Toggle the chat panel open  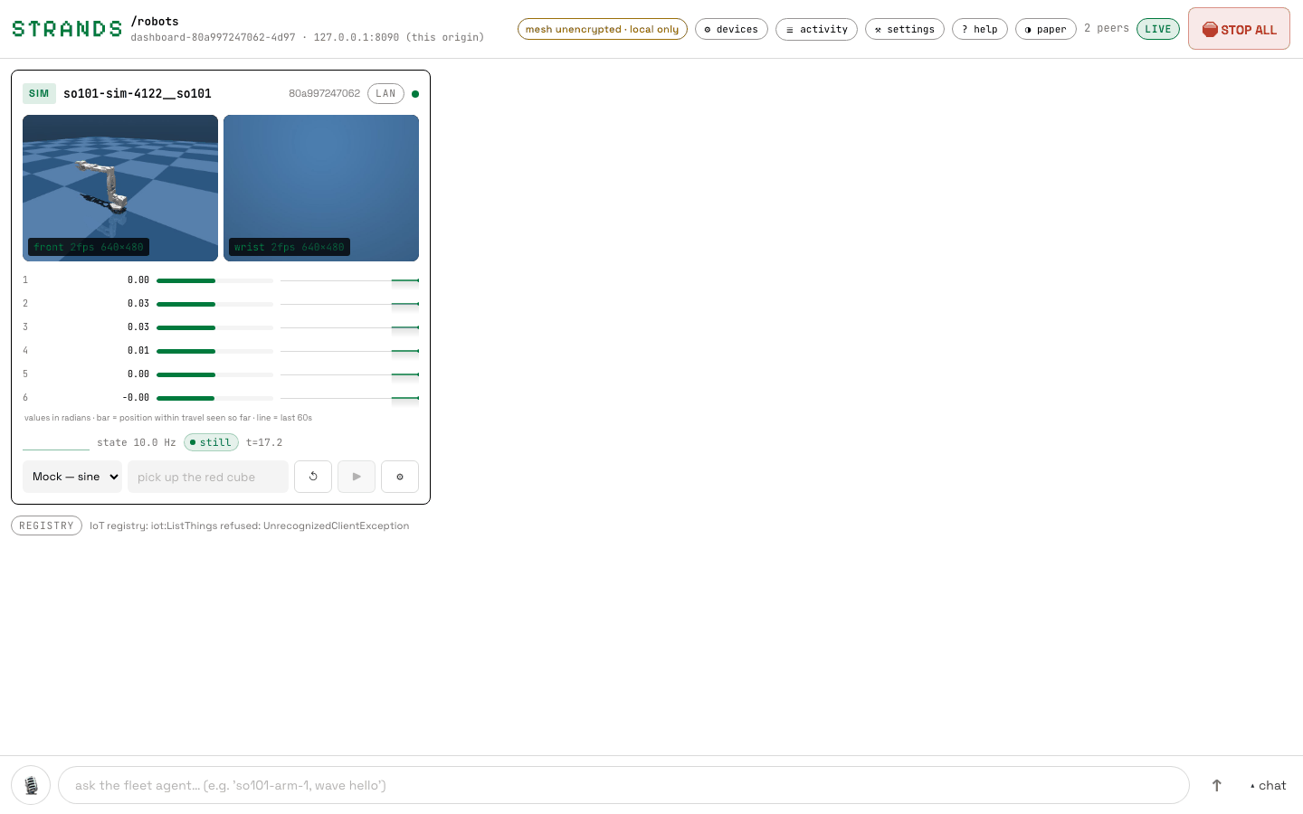pos(1268,785)
